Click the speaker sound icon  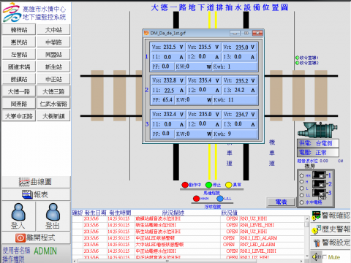coord(316,256)
